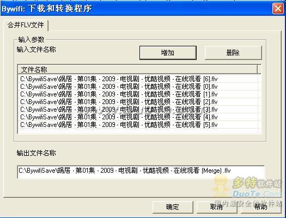Click the output file name (Merge).flv field
286x218 pixels.
point(141,172)
